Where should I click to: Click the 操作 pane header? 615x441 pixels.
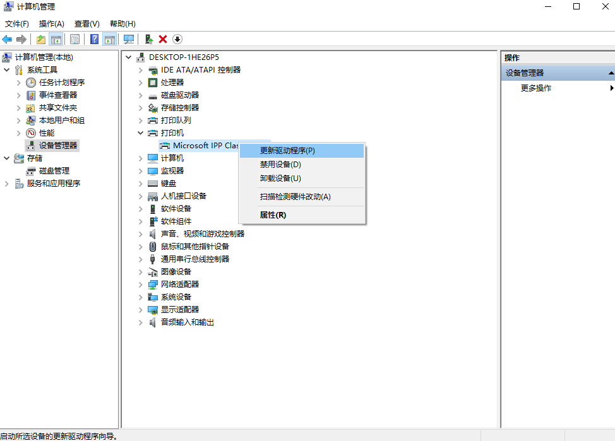point(558,58)
